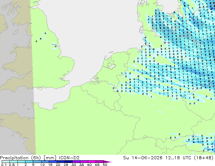The width and height of the screenshot is (215, 166).
Task: Click the '50' legend scale value
Action: tap(105, 165)
